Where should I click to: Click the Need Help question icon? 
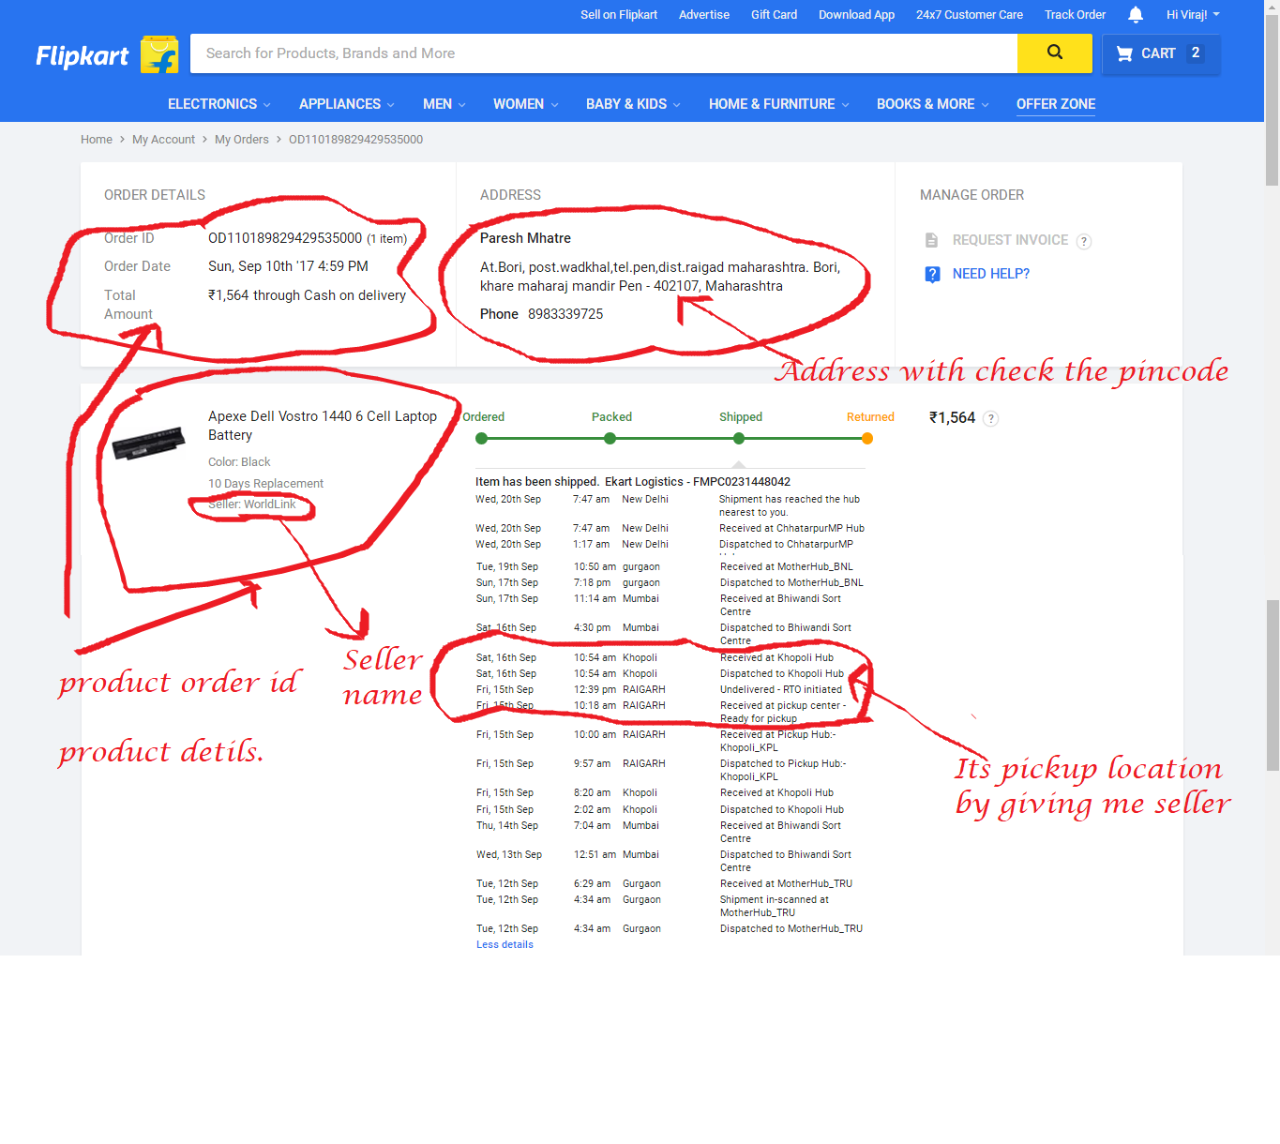tap(932, 274)
